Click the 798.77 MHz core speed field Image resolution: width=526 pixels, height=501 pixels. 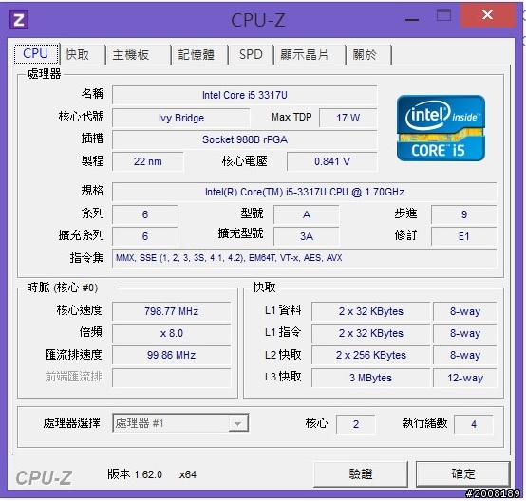pos(172,311)
